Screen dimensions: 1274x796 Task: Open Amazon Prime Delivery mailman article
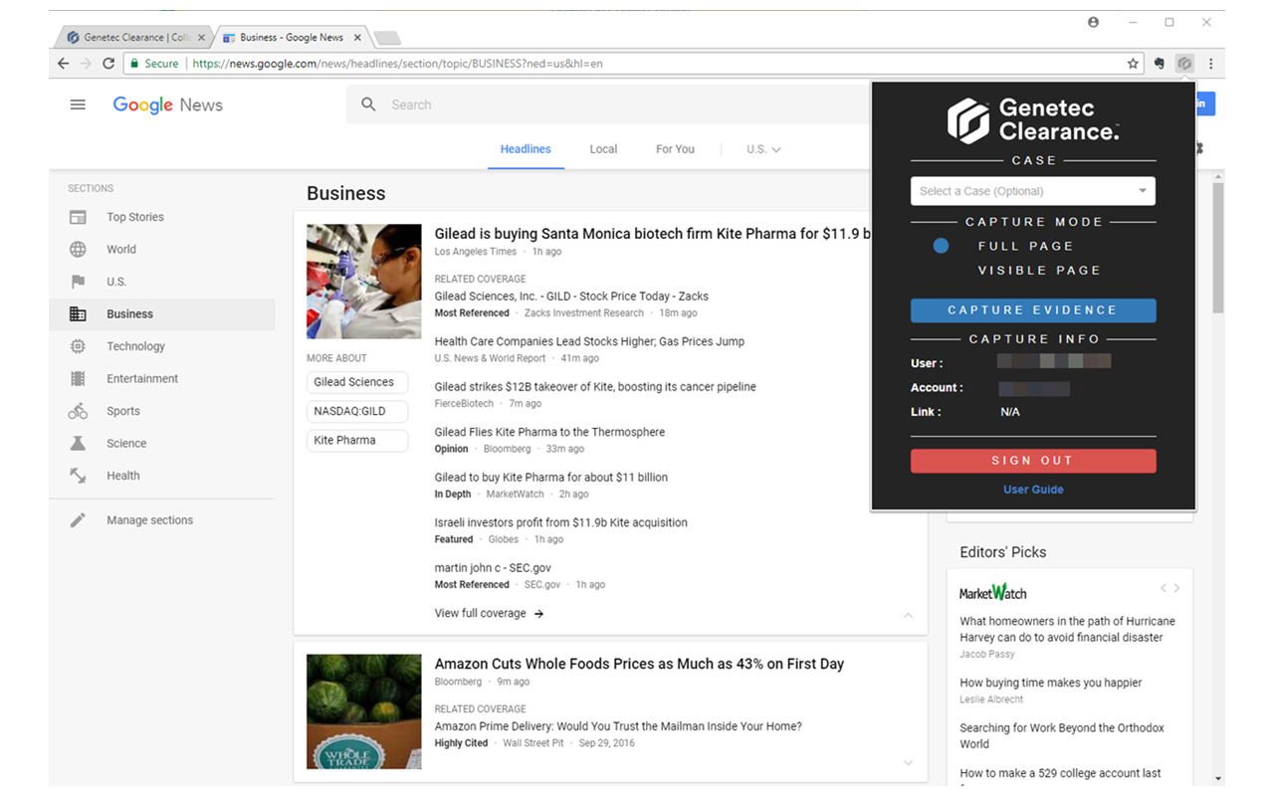(x=618, y=726)
